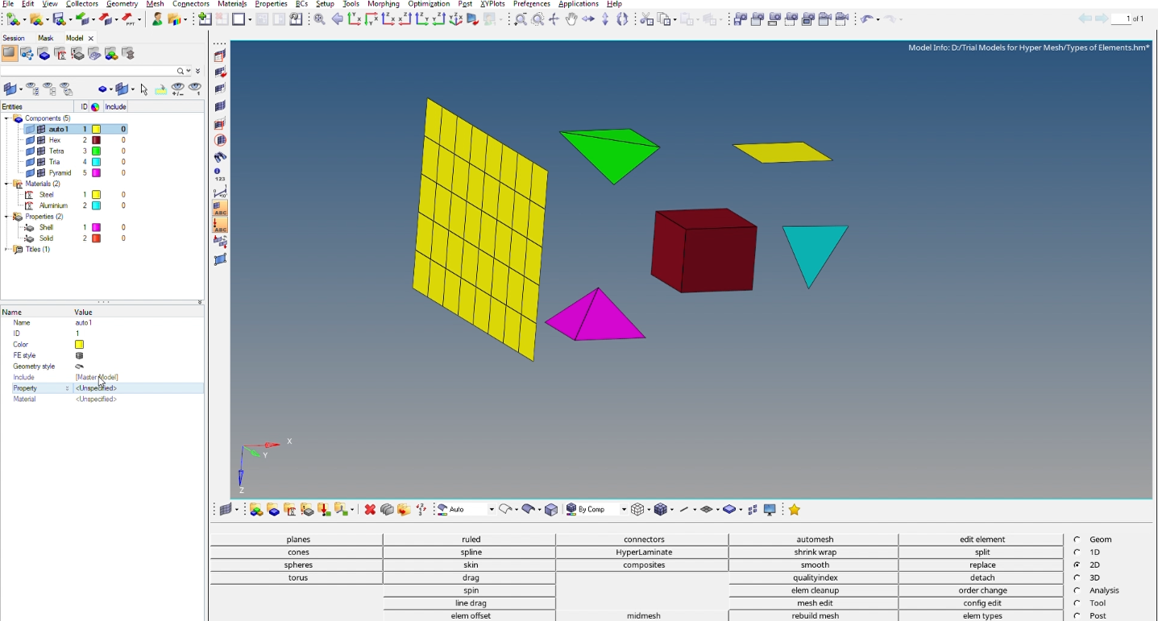Click the Component View icon in Model tab
1158x621 pixels.
pos(44,54)
